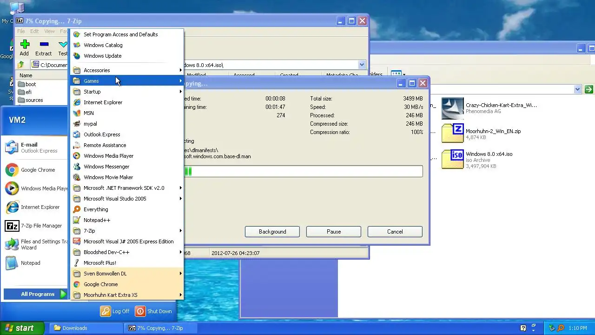Click the 7-Zip Add toolbar icon

pos(24,44)
